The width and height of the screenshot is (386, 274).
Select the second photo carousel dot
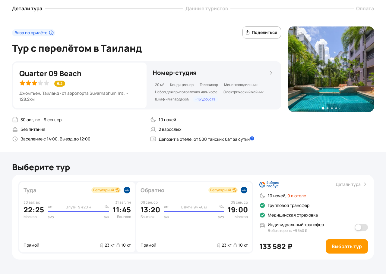(x=327, y=108)
